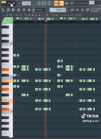
Task: Select the C#5 note at bar 1
Action: click(14, 75)
